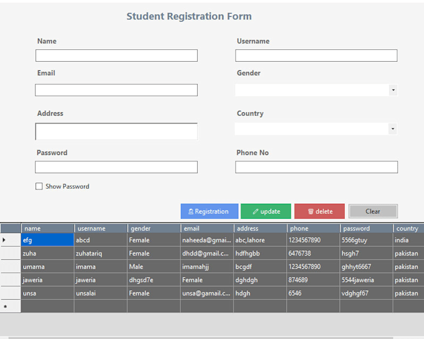Select the 'dhgsd7e' cell
The width and height of the screenshot is (424, 339).
154,280
